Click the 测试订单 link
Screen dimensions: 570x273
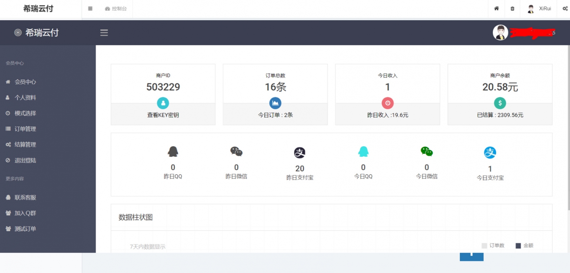tap(24, 228)
